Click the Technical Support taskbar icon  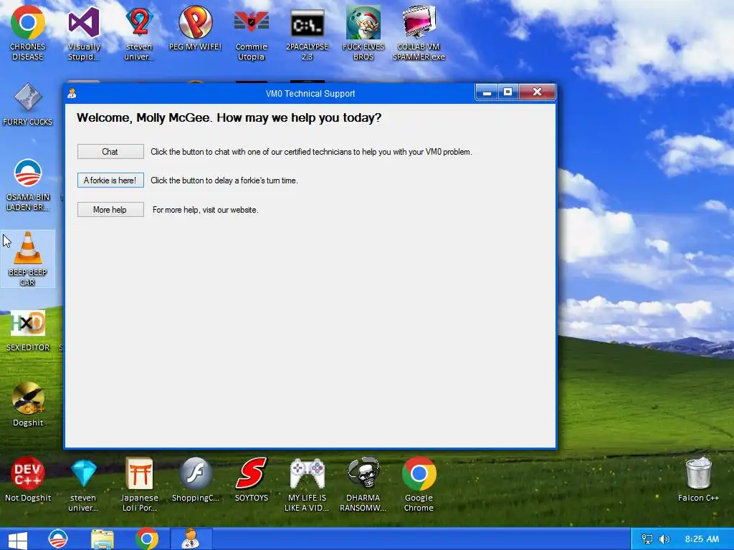191,539
